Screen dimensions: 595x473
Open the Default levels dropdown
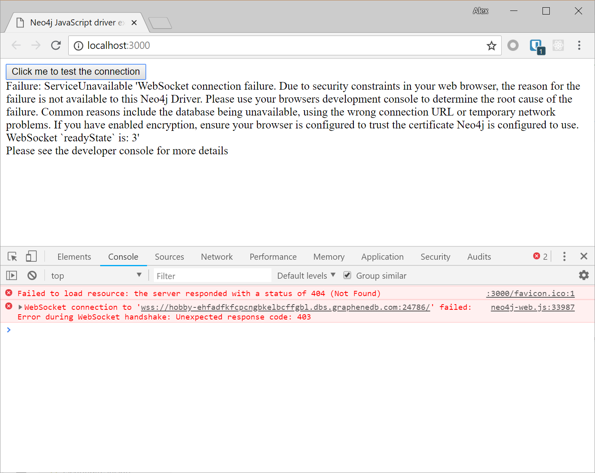click(x=306, y=275)
